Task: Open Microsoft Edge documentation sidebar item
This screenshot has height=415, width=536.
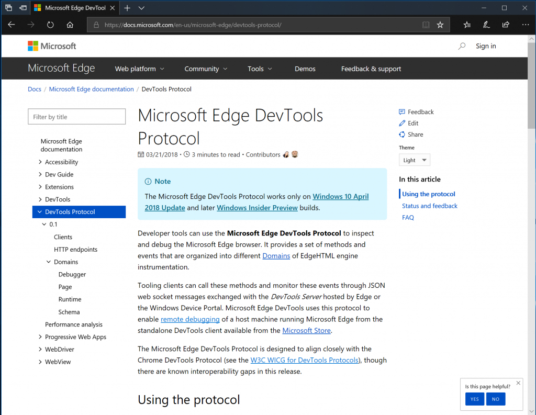Action: [62, 145]
